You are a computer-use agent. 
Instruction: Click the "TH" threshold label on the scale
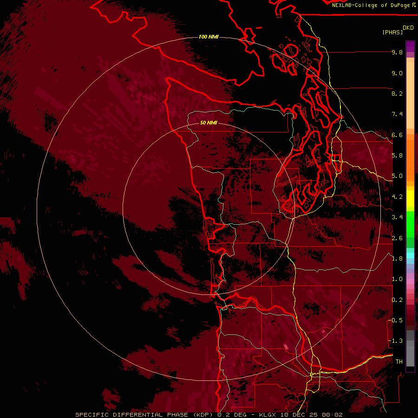tap(399, 362)
